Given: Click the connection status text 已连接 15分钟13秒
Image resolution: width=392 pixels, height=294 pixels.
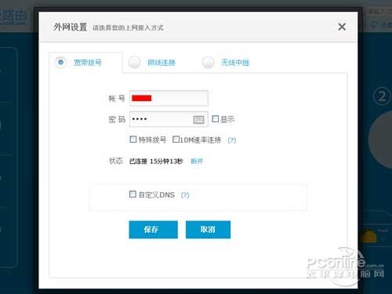Looking at the screenshot, I should [x=156, y=162].
